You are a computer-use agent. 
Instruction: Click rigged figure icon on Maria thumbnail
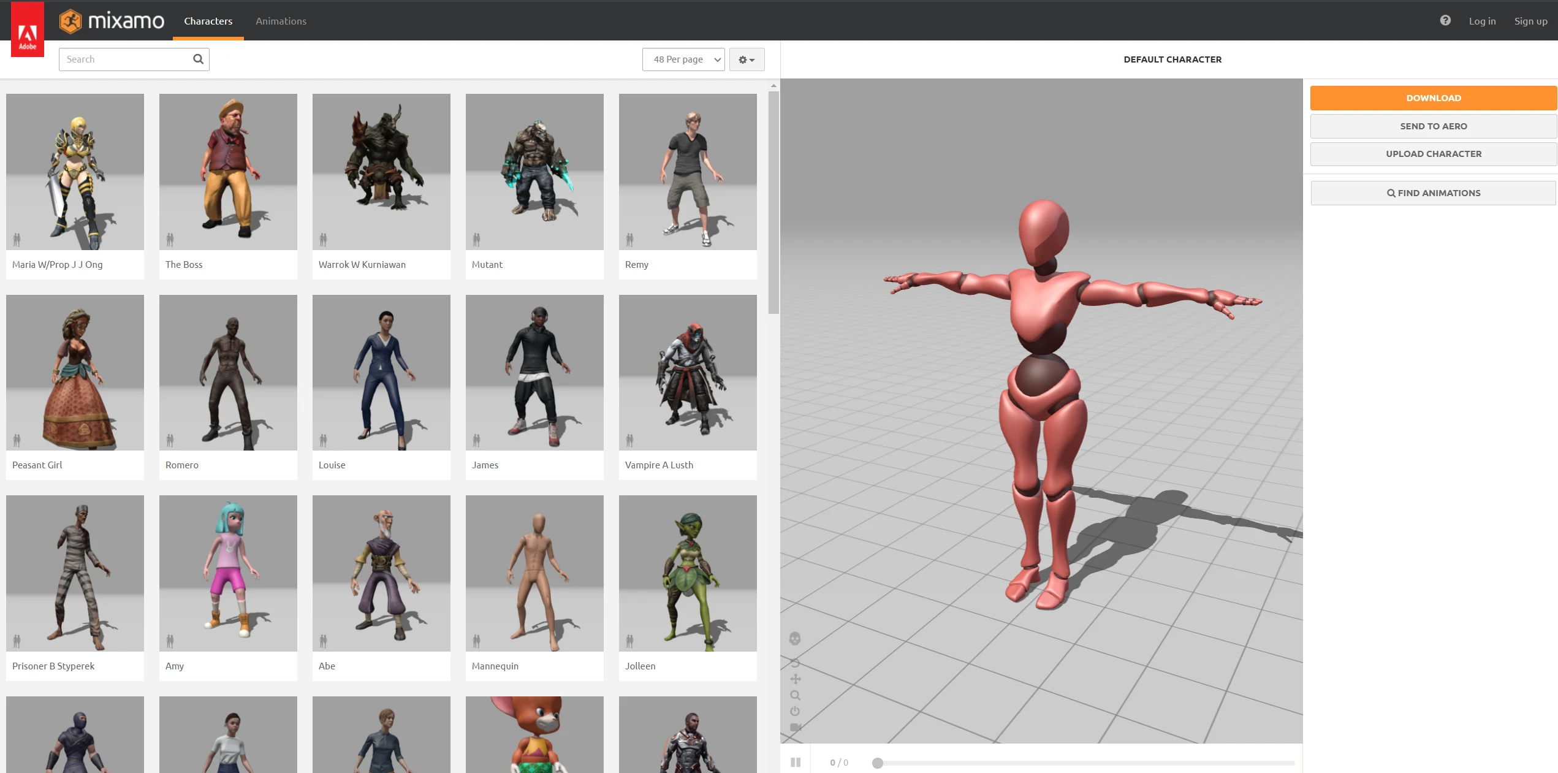[x=17, y=239]
